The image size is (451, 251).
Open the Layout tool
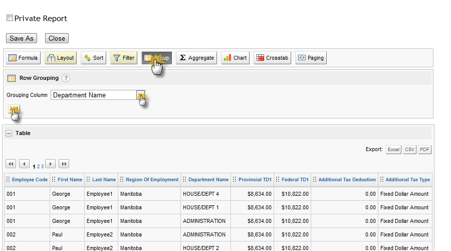(x=61, y=58)
